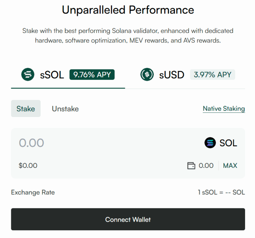Click the wallet balance 0.00 value
Screen dimensions: 255x238
tap(206, 166)
